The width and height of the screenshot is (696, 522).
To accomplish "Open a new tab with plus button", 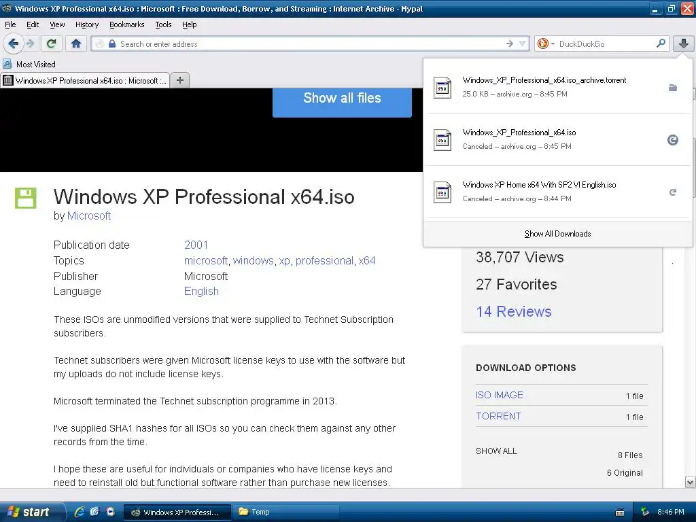I will 179,80.
